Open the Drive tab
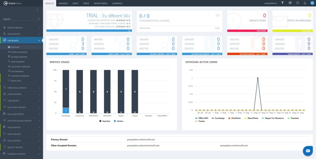 86,3
